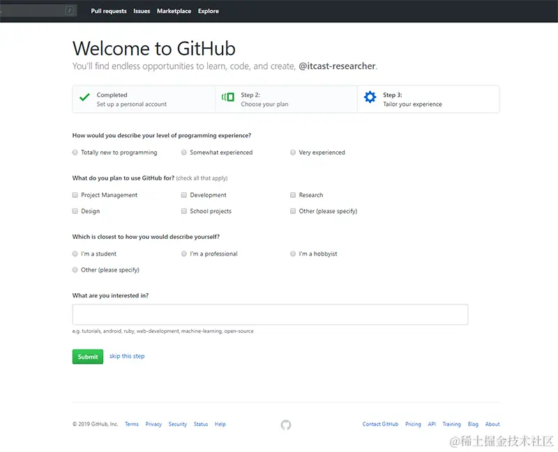Click the skip this step link
The image size is (558, 452).
point(127,356)
